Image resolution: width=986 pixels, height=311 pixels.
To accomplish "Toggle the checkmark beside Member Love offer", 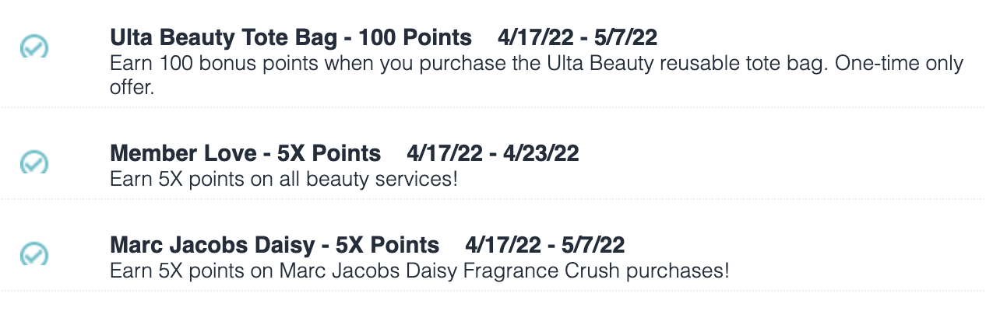I will 33,161.
